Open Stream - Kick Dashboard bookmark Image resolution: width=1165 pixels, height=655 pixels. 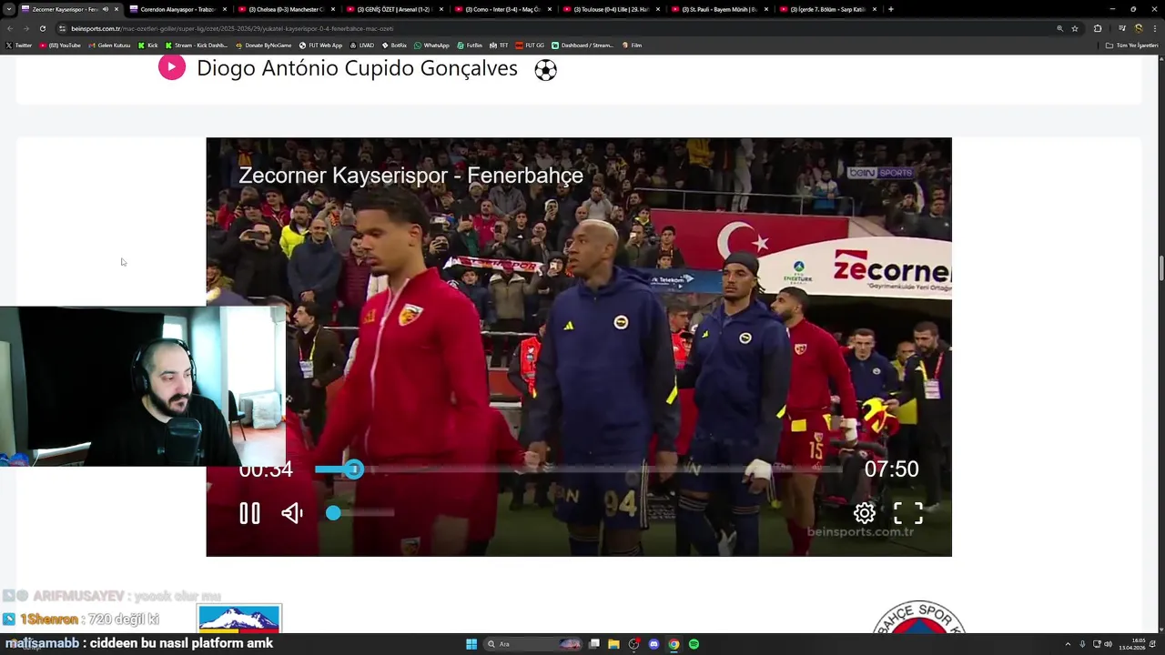(197, 45)
